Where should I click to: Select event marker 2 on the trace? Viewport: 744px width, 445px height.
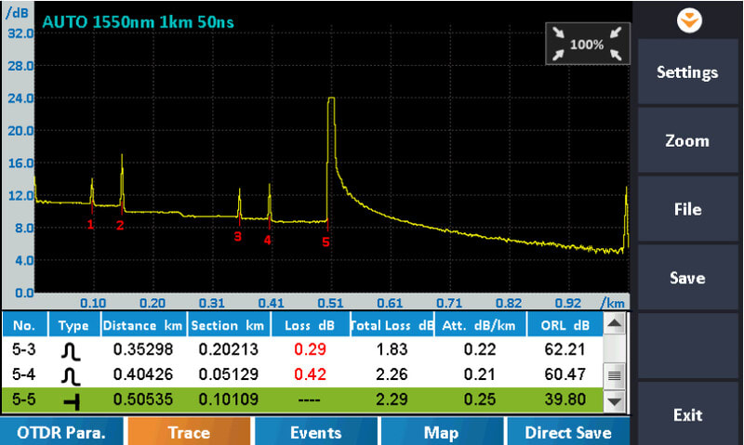pos(120,224)
